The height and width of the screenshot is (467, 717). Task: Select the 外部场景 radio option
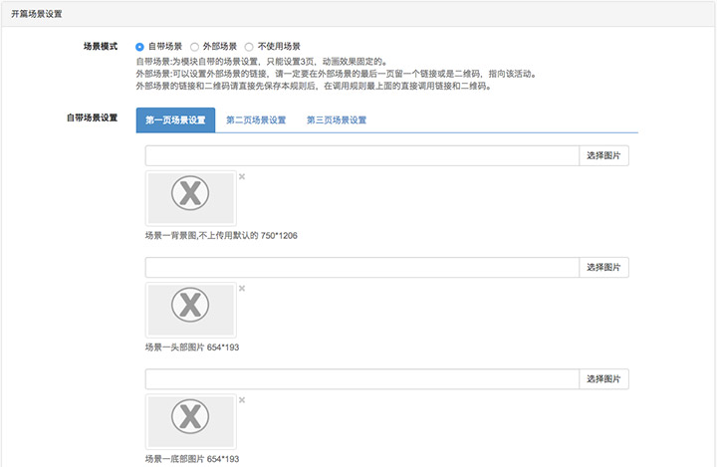(194, 47)
